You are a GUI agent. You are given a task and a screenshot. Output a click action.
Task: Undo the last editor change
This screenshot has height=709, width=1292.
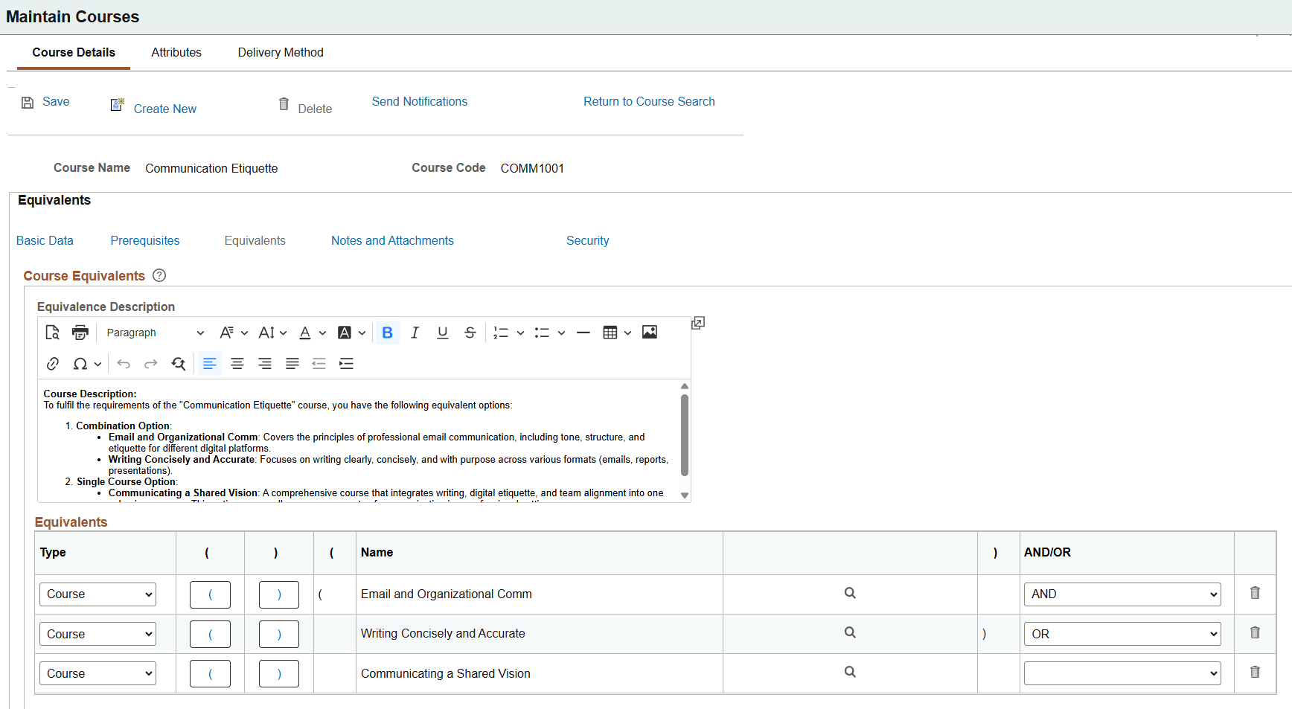coord(124,364)
